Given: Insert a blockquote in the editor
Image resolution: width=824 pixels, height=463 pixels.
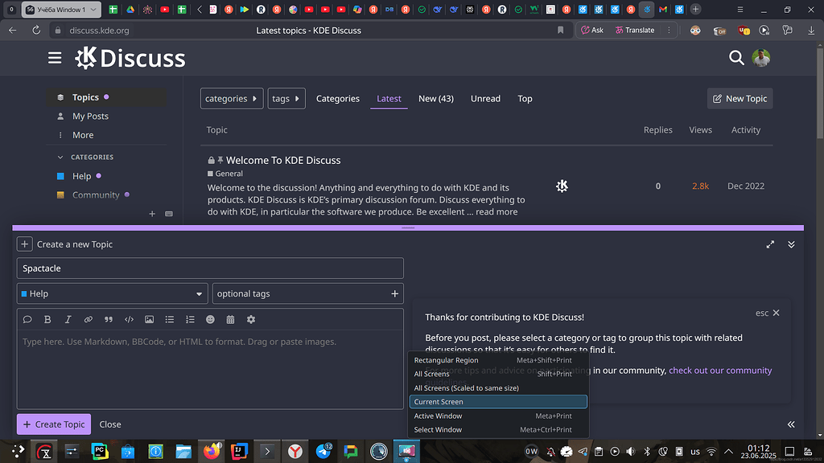Looking at the screenshot, I should [x=109, y=319].
